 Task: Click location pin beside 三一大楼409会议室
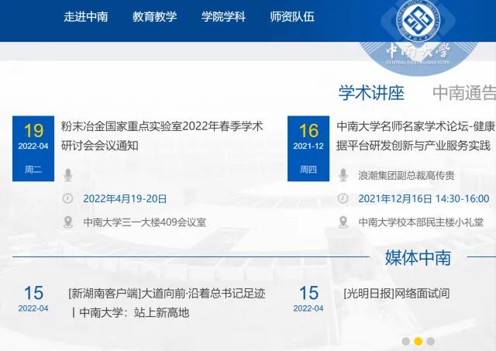[x=68, y=222]
